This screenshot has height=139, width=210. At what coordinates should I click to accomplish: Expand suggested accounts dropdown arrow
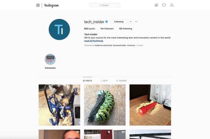coord(130,21)
